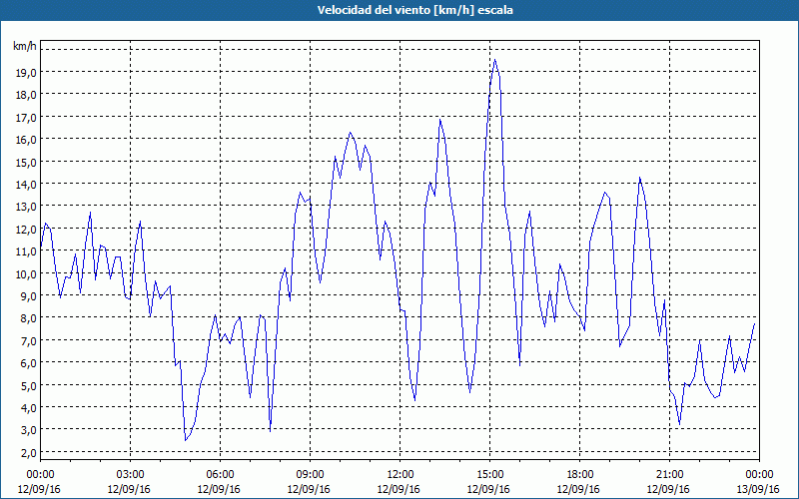799x499 pixels.
Task: Click the 3,0 y-axis label
Action: [x=28, y=430]
